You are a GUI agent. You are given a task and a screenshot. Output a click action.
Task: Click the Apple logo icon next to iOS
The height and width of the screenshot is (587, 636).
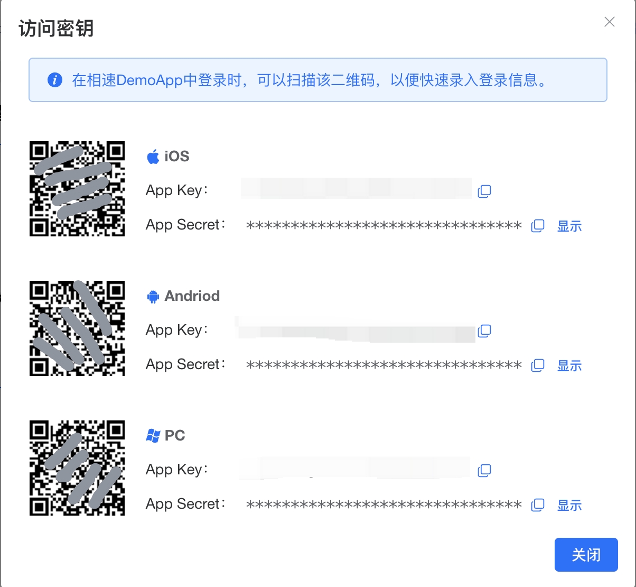(153, 157)
